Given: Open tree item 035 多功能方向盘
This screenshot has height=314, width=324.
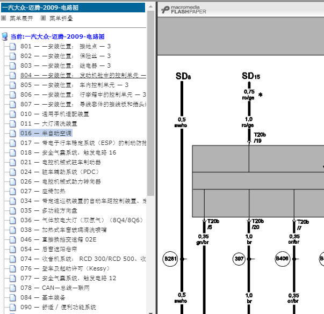Looking at the screenshot, I should [49, 210].
